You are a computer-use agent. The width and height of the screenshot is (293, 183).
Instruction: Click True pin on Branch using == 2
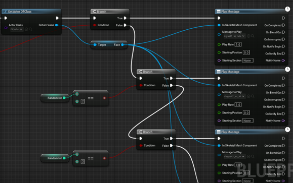coord(172,78)
